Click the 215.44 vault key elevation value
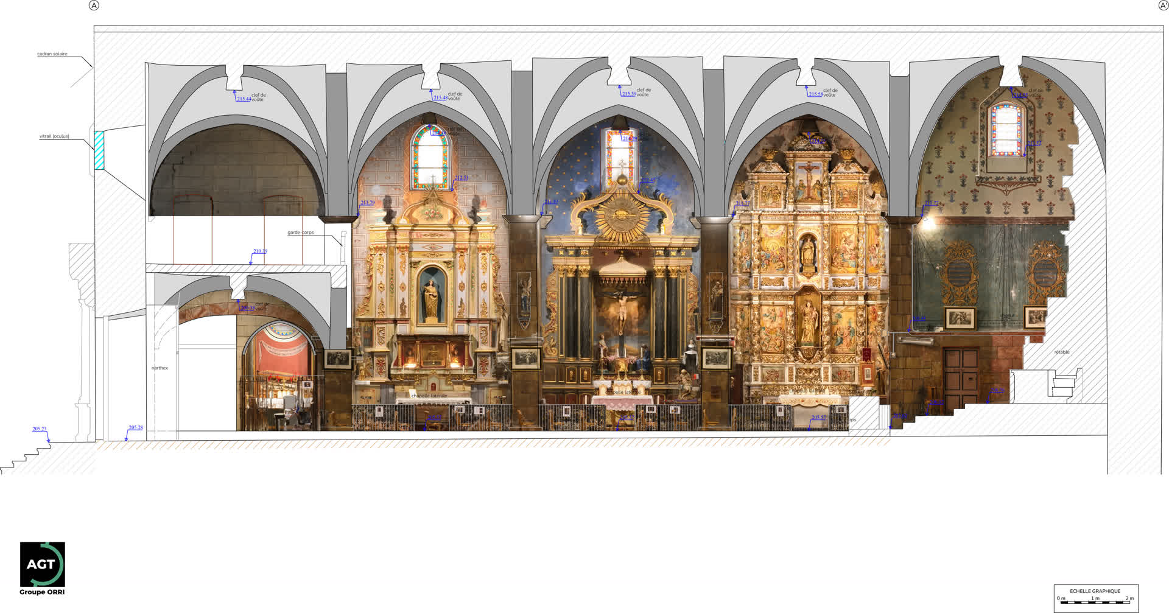The height and width of the screenshot is (613, 1169). (244, 99)
